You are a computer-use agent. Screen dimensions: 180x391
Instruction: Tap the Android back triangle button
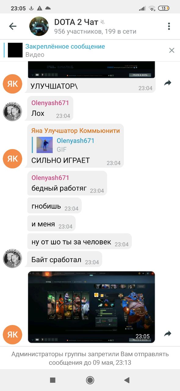(x=127, y=380)
